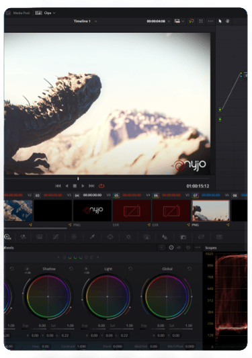Select clip 04 onyjo logo thumbnail
The height and width of the screenshot is (358, 252).
click(92, 210)
